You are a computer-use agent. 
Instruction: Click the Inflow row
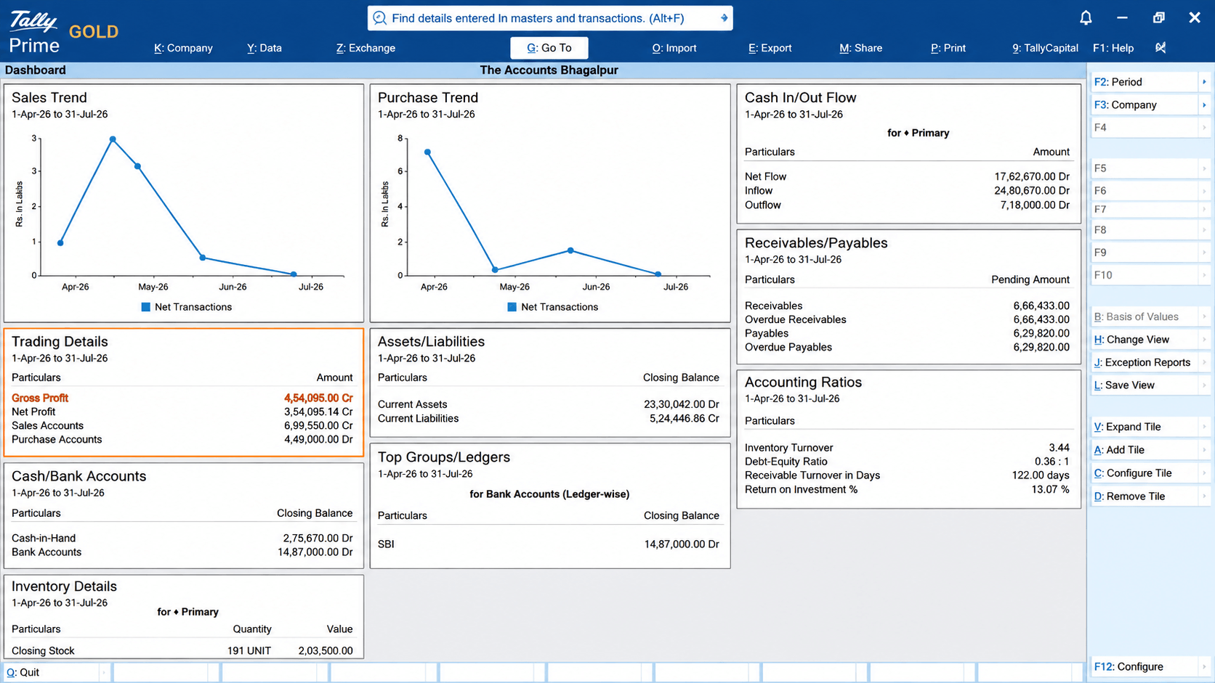[x=907, y=190]
